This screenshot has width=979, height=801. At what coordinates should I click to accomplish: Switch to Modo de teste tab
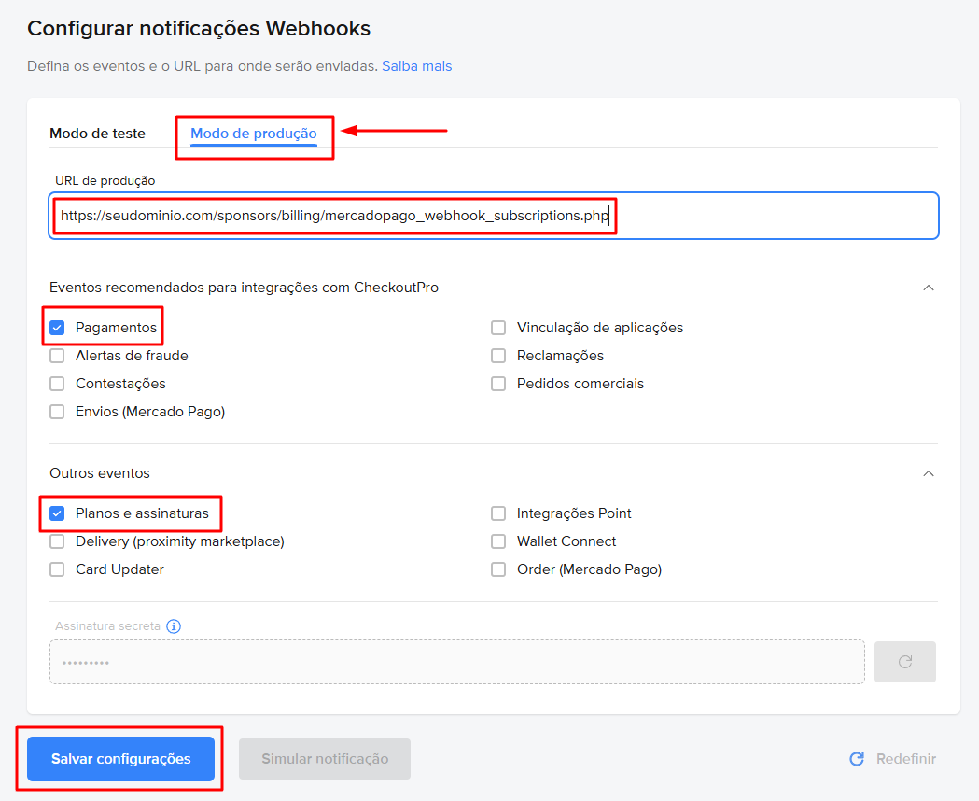tap(97, 133)
